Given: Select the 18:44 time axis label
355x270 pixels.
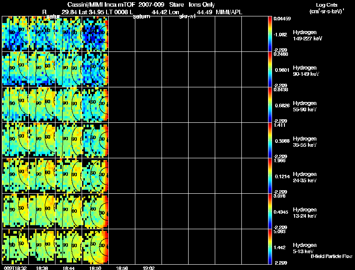Looking at the screenshot, I should point(68,267).
